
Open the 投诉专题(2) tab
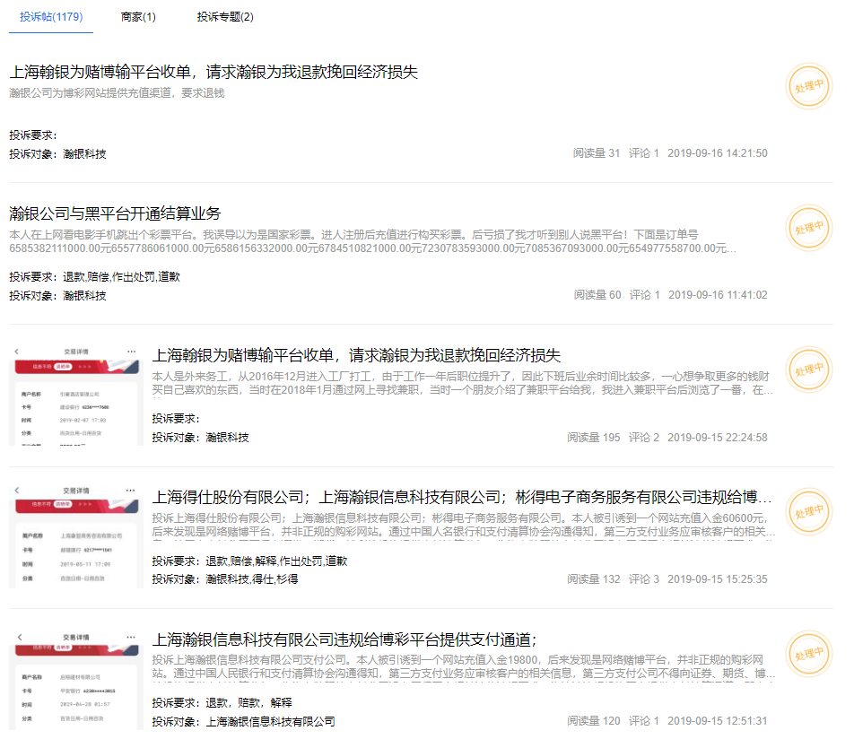[225, 17]
